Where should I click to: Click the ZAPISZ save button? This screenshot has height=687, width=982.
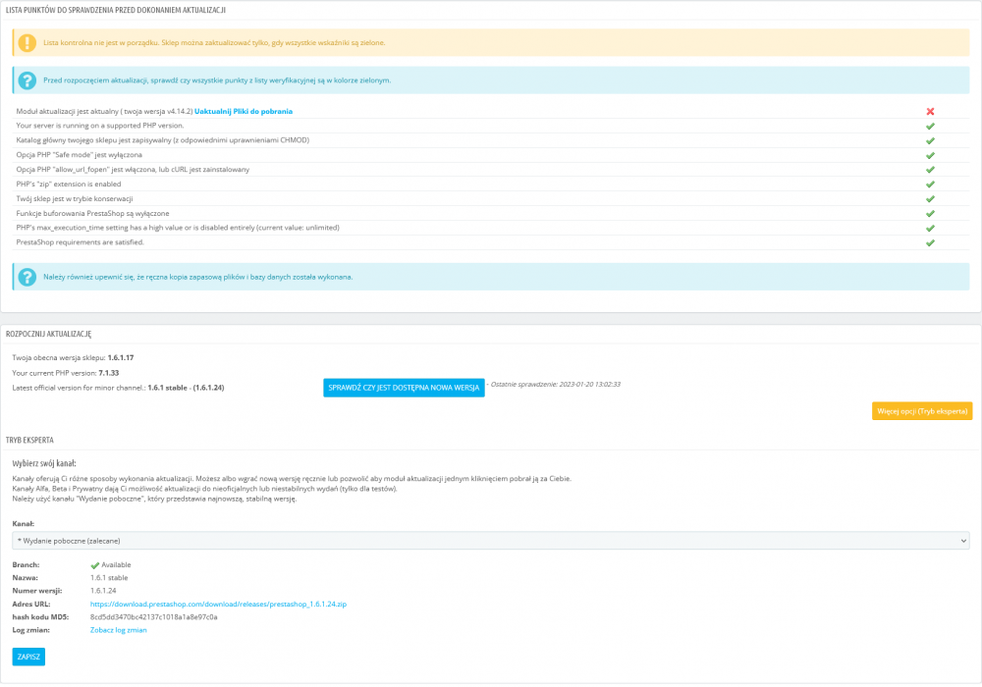pyautogui.click(x=28, y=657)
